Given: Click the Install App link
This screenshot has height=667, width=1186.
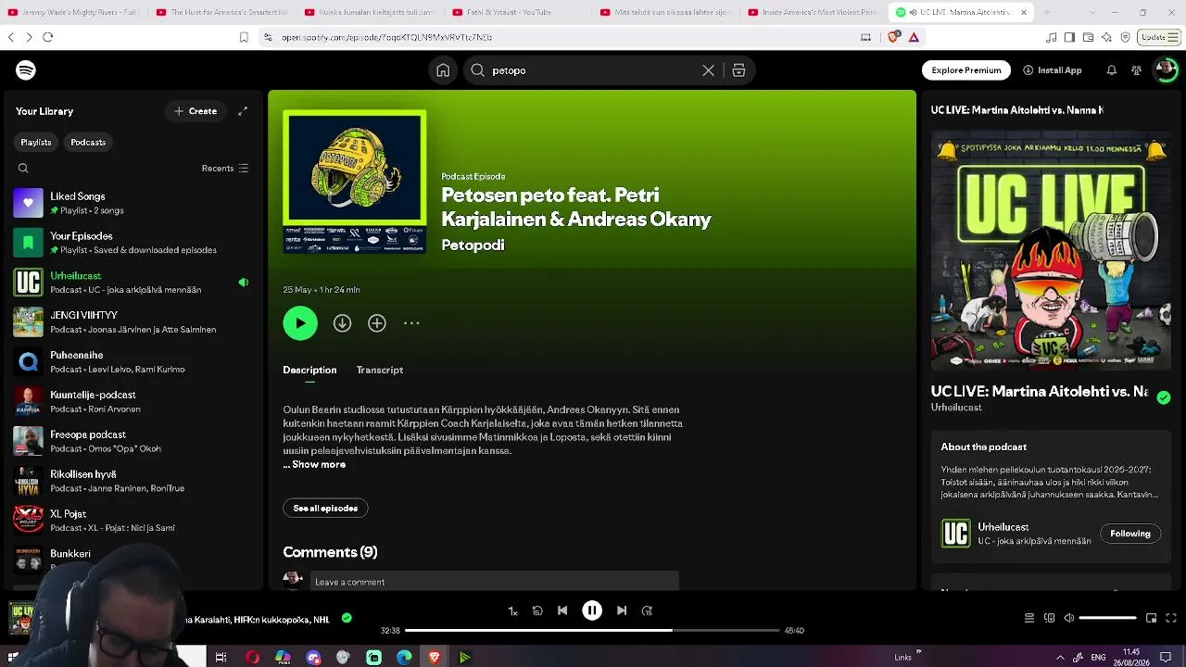Looking at the screenshot, I should 1052,70.
